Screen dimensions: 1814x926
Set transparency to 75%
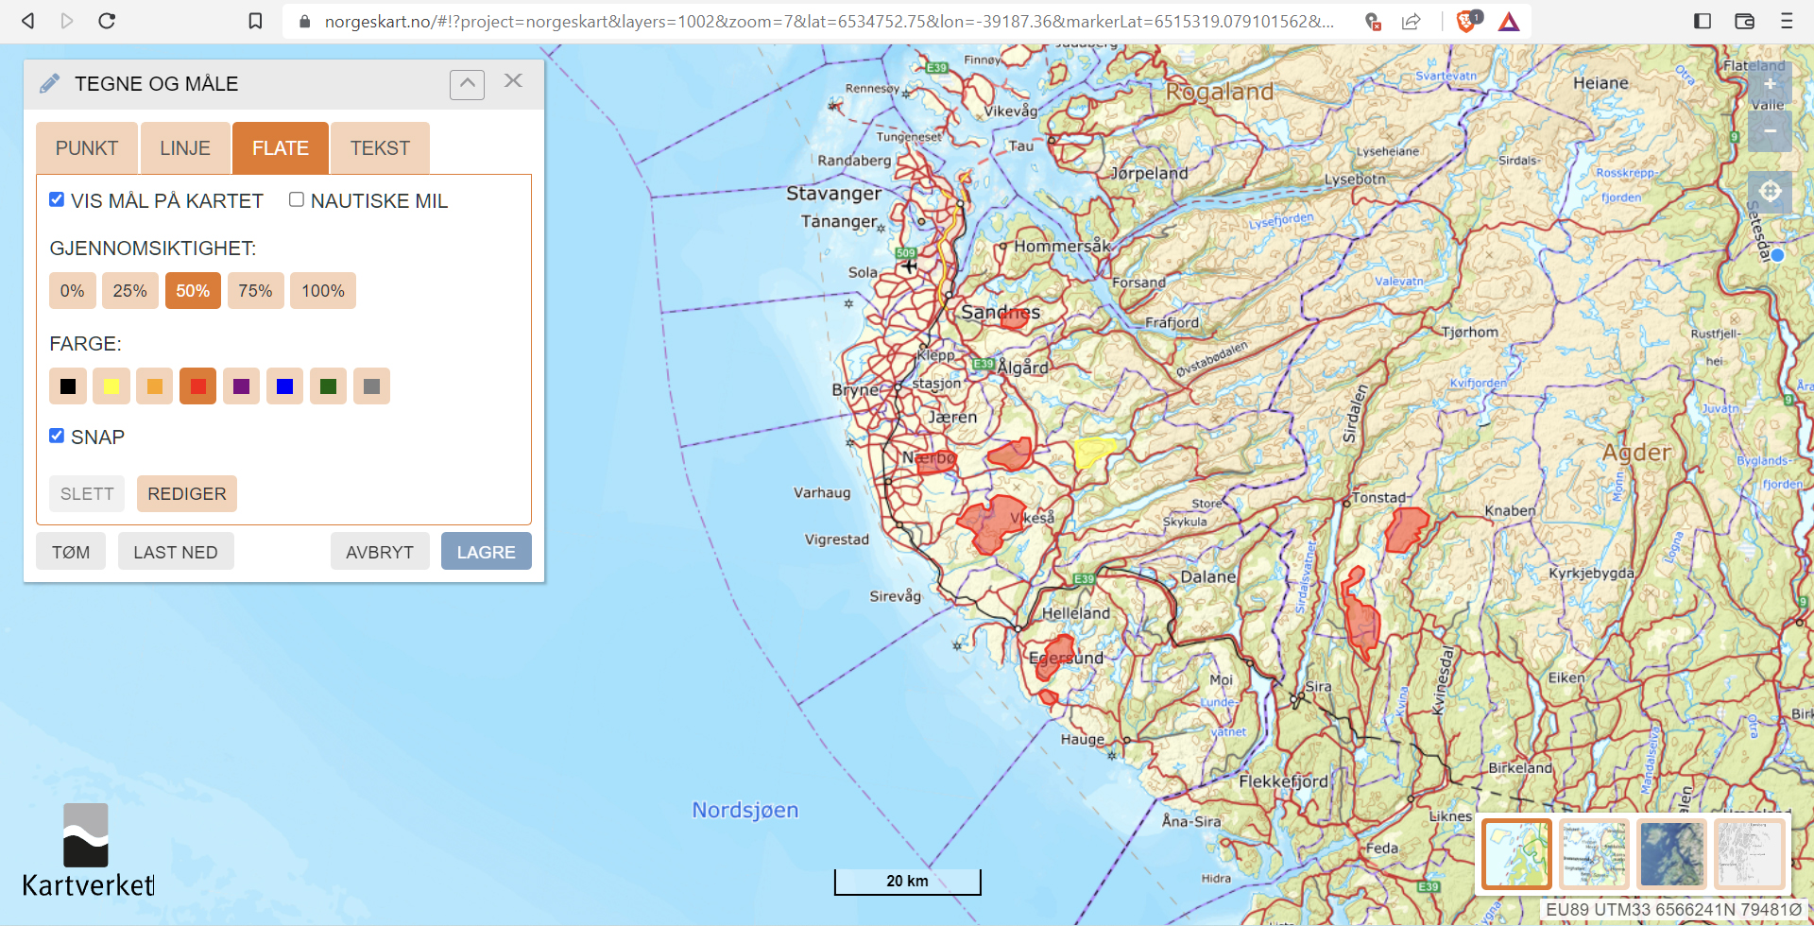click(x=255, y=291)
